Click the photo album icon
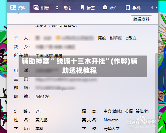 [x=36, y=7]
